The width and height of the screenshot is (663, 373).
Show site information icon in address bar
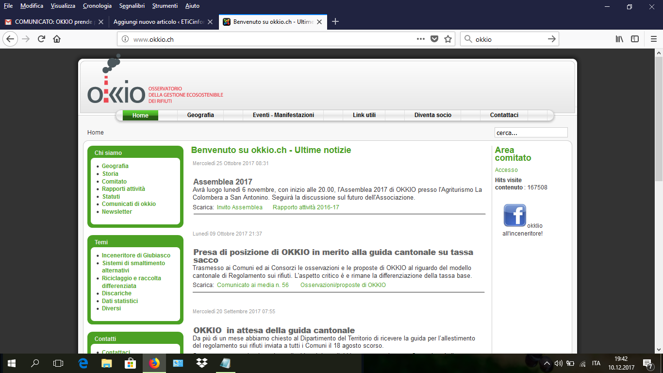point(125,39)
